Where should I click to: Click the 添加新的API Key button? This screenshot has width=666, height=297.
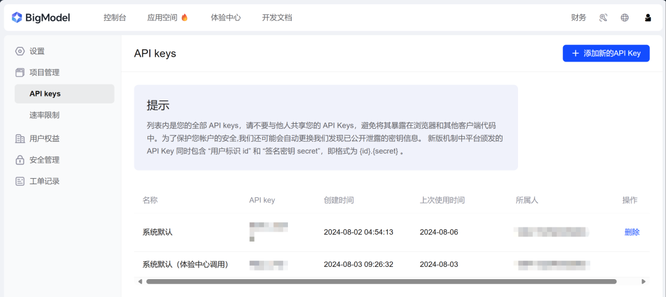tap(606, 54)
